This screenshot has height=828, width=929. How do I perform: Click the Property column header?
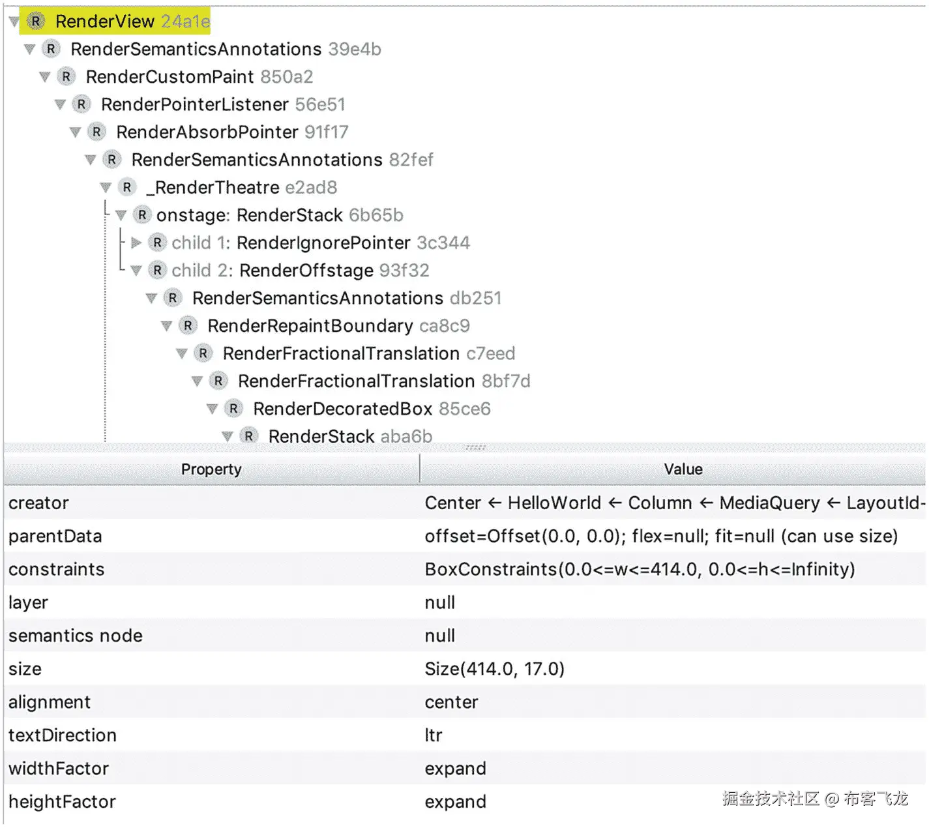click(211, 469)
